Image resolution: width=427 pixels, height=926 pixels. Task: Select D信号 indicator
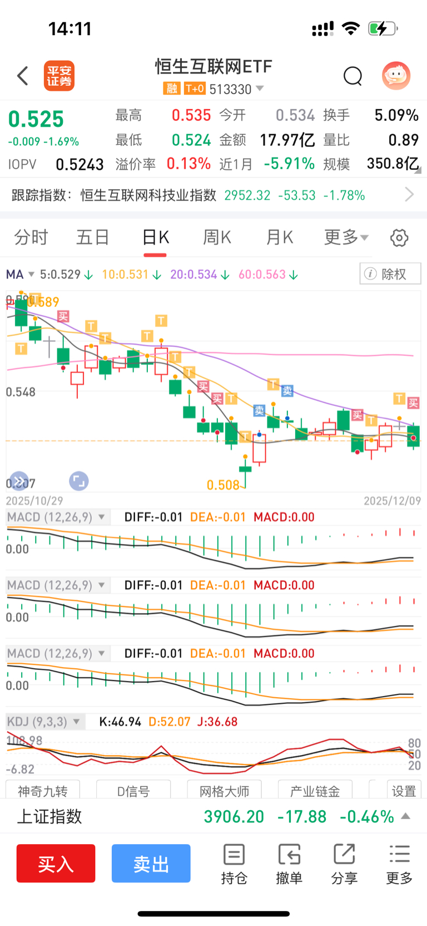tap(133, 790)
